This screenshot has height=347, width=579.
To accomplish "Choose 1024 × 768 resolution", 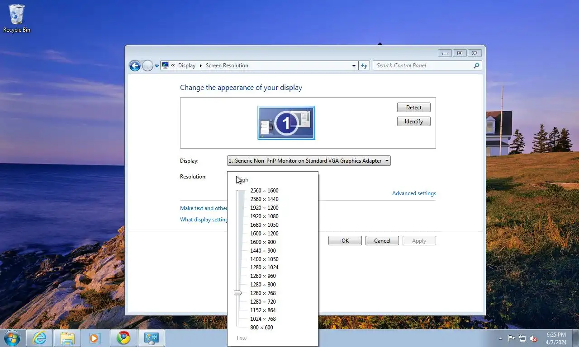I will (263, 319).
